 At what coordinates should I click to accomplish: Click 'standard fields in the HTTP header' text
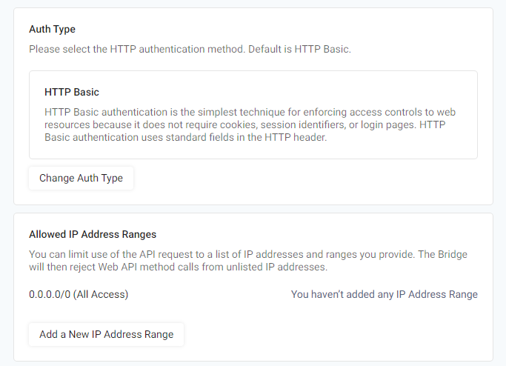point(246,137)
